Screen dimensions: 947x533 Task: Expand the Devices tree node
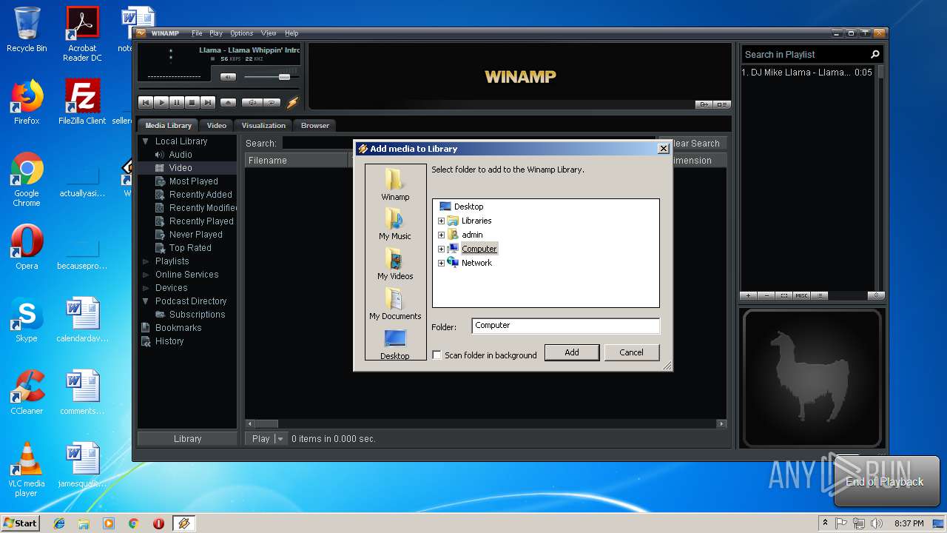(x=146, y=288)
